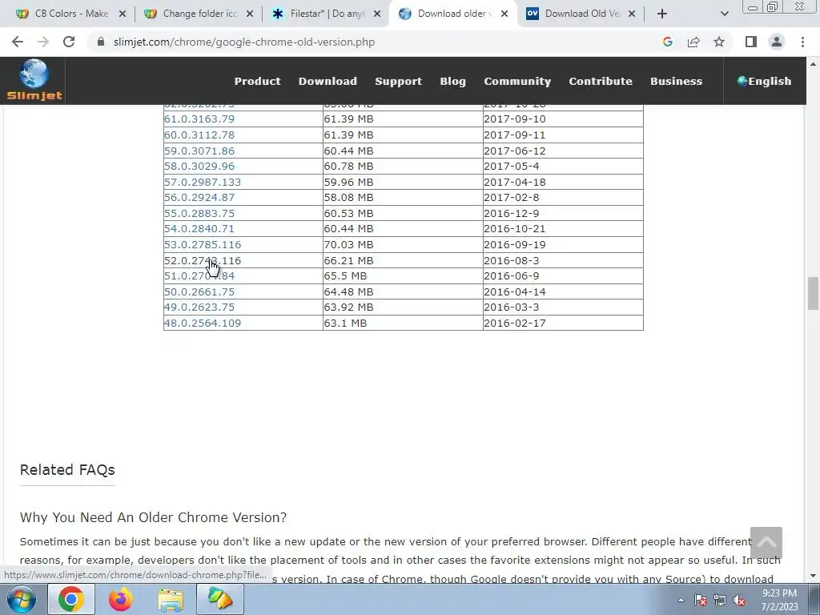Viewport: 820px width, 615px height.
Task: Expand the tab search chevron
Action: [x=724, y=14]
